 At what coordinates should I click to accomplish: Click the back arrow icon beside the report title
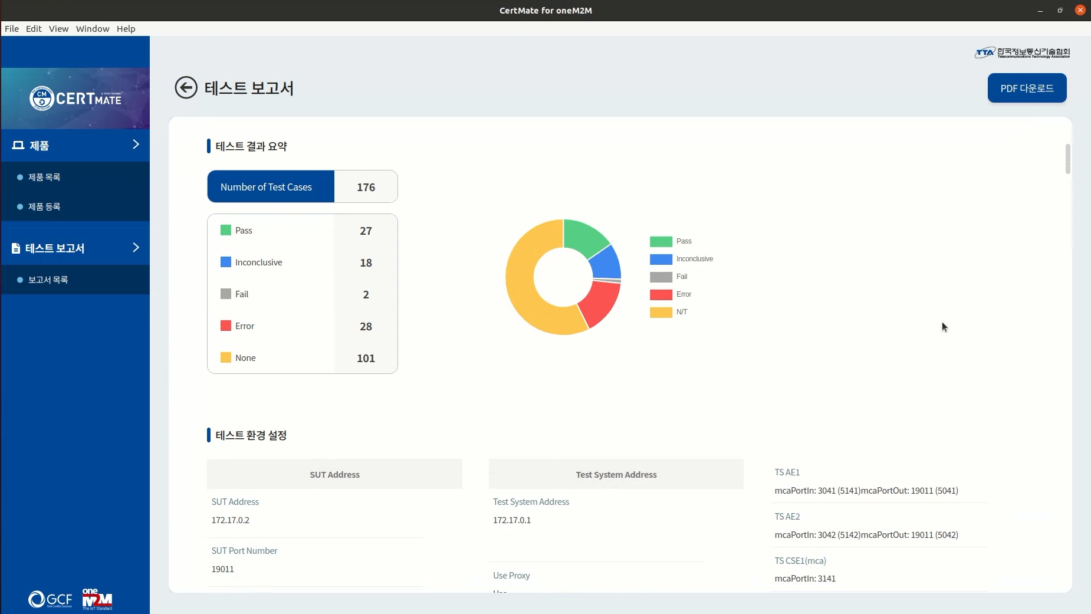(x=186, y=88)
